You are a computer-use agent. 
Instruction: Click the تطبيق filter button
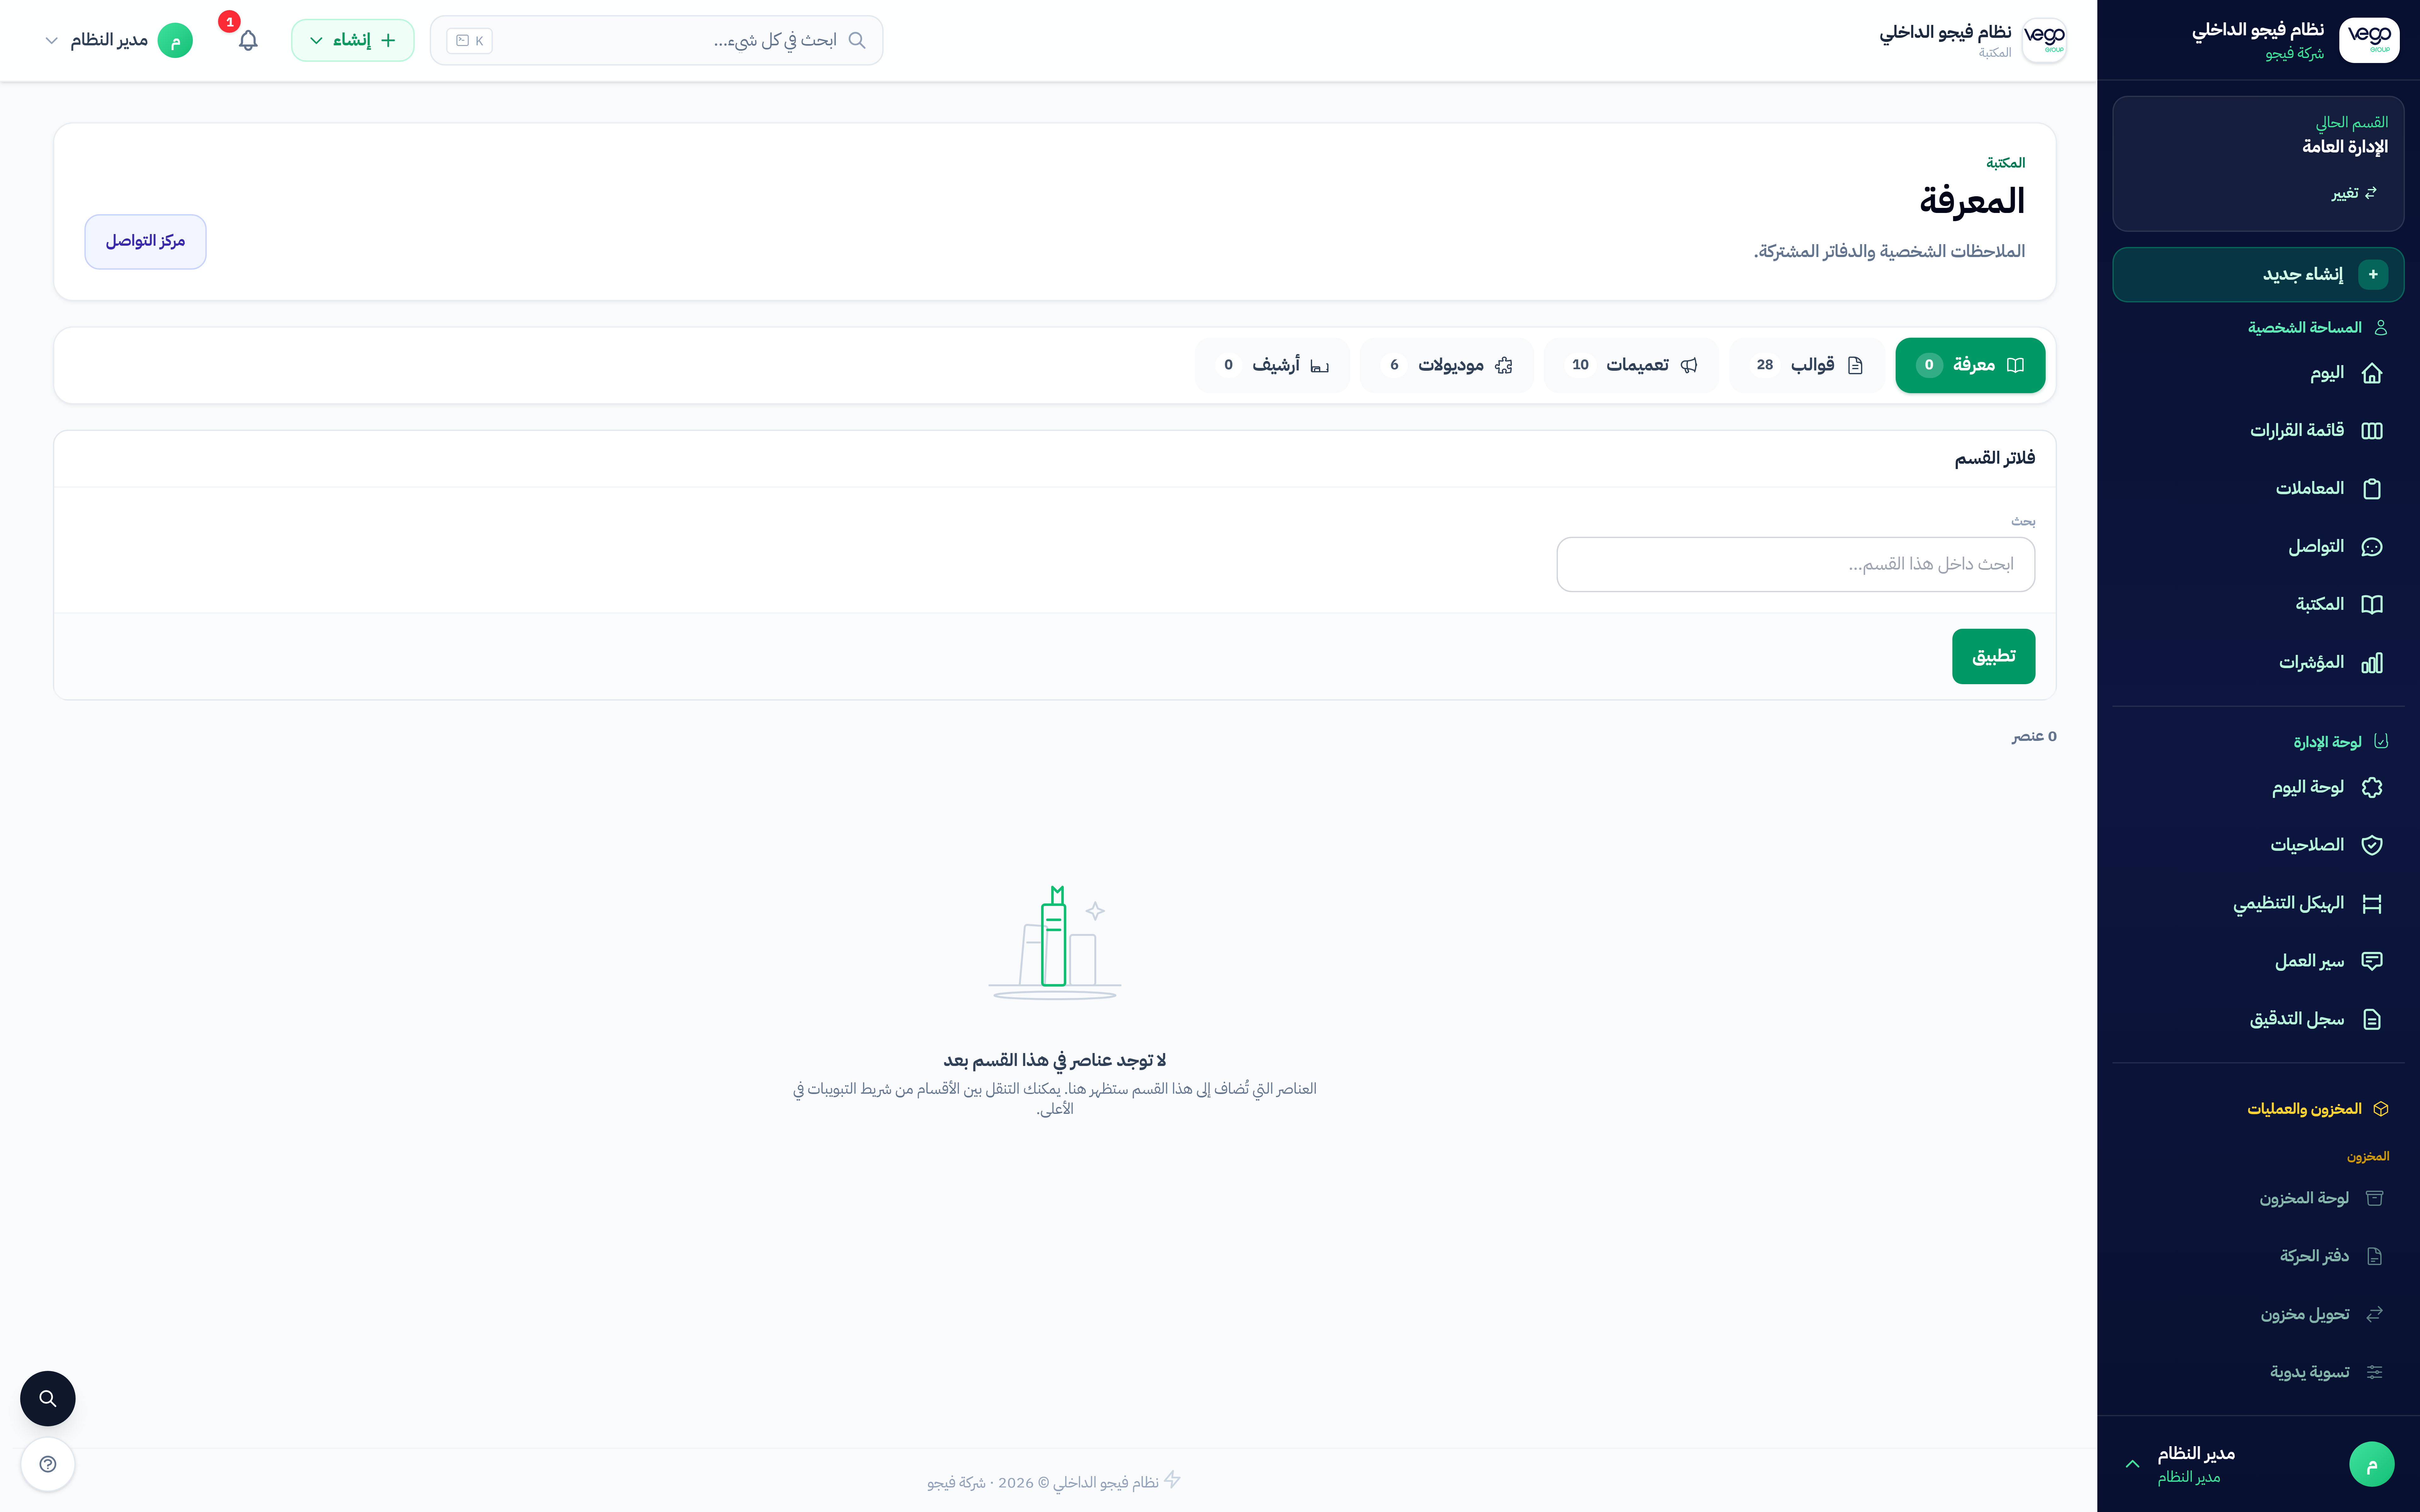pos(1993,656)
